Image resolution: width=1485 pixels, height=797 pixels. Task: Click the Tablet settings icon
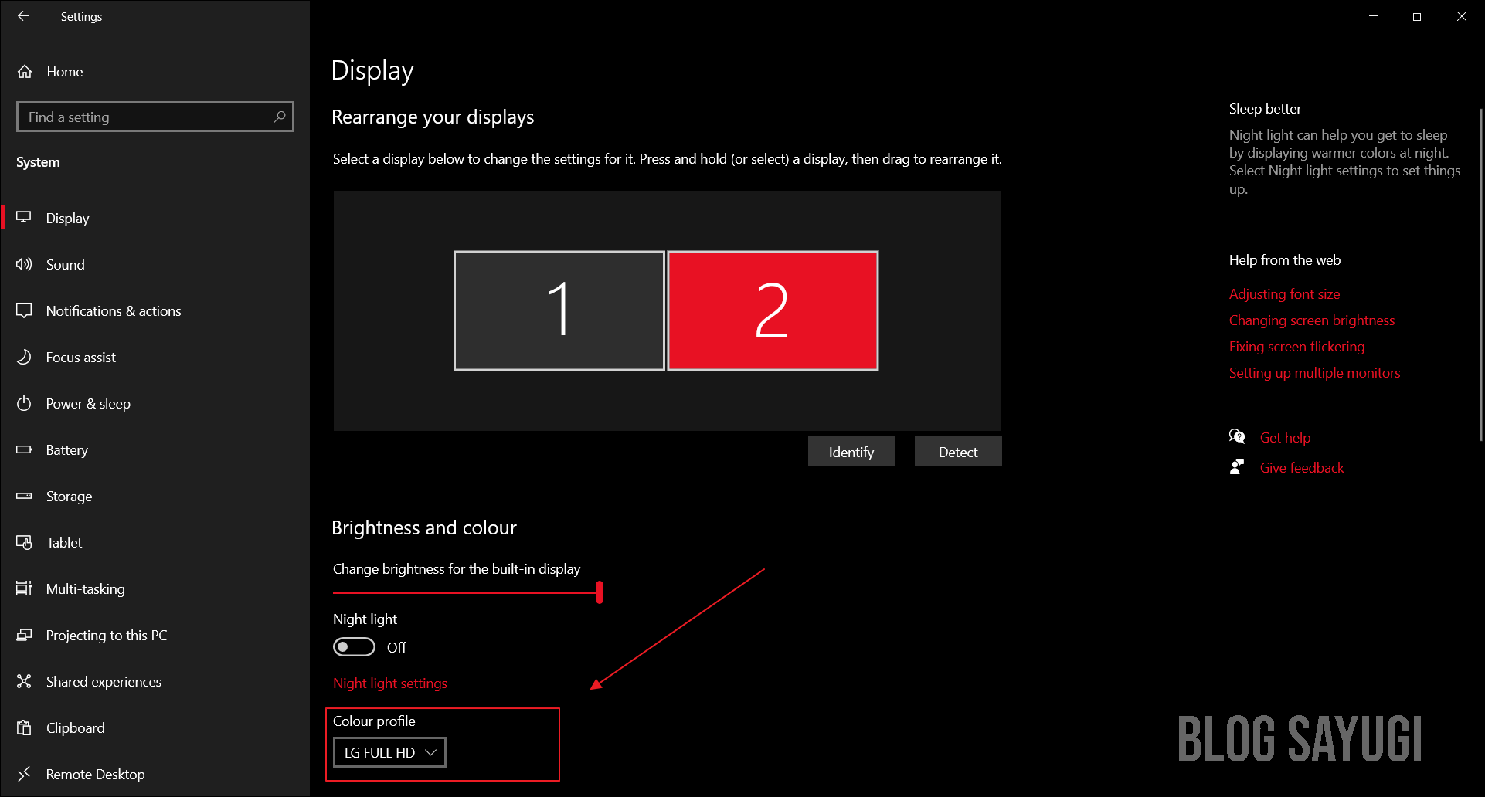(x=24, y=542)
